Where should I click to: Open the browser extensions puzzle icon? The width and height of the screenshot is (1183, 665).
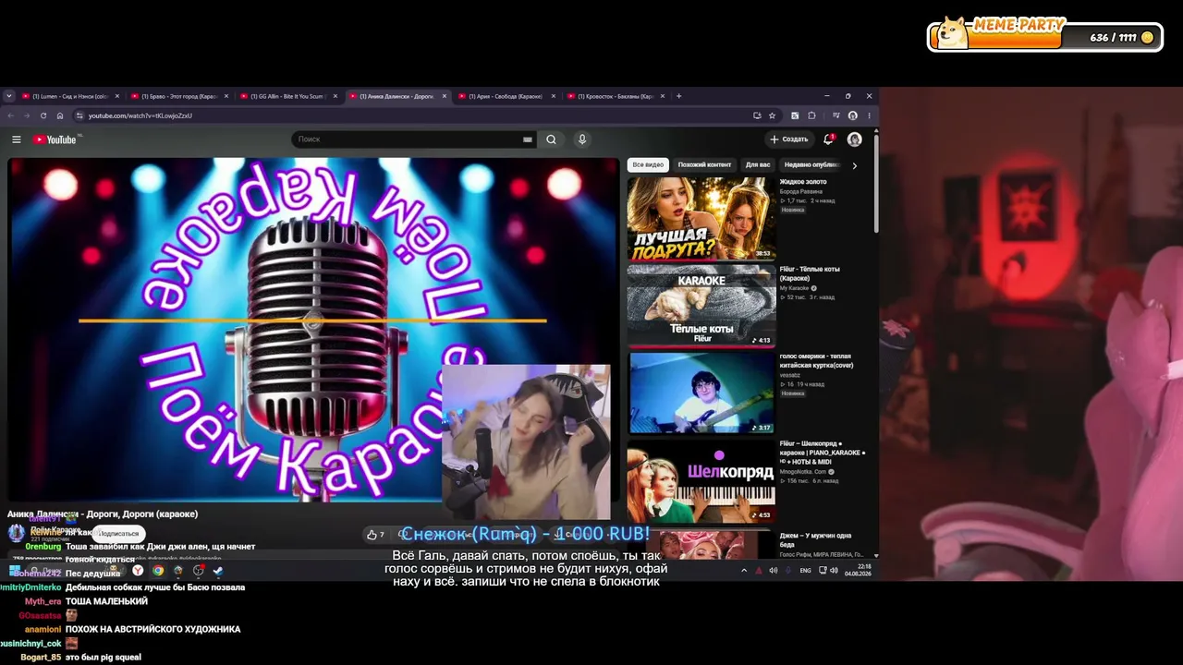pos(811,115)
